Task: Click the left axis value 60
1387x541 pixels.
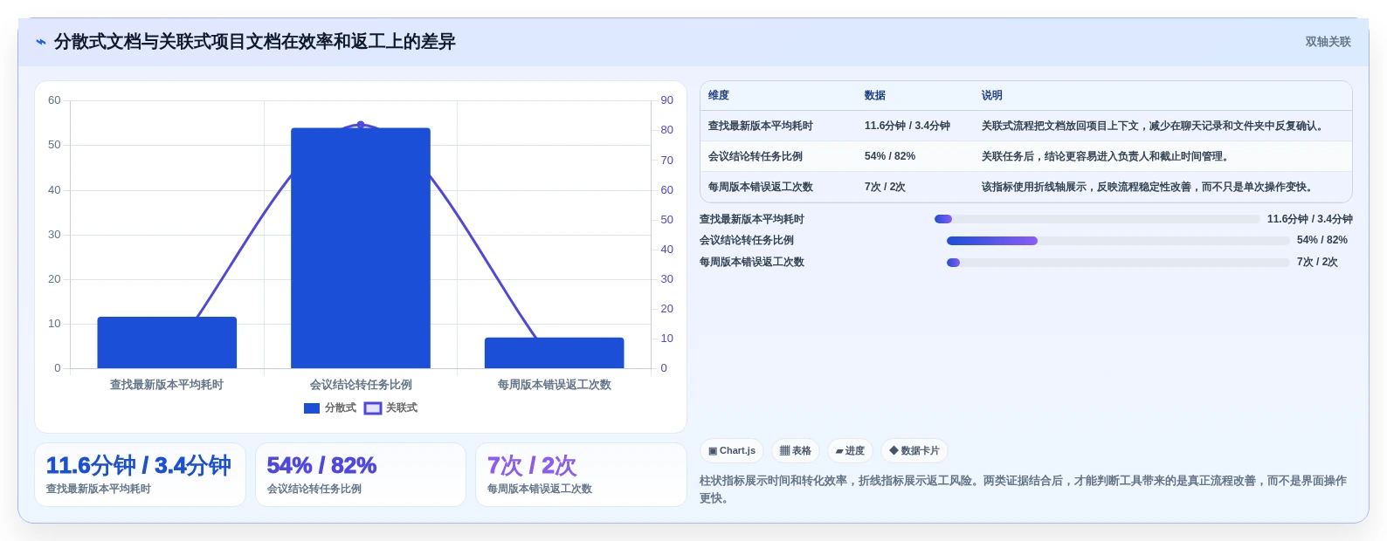Action: click(x=54, y=100)
